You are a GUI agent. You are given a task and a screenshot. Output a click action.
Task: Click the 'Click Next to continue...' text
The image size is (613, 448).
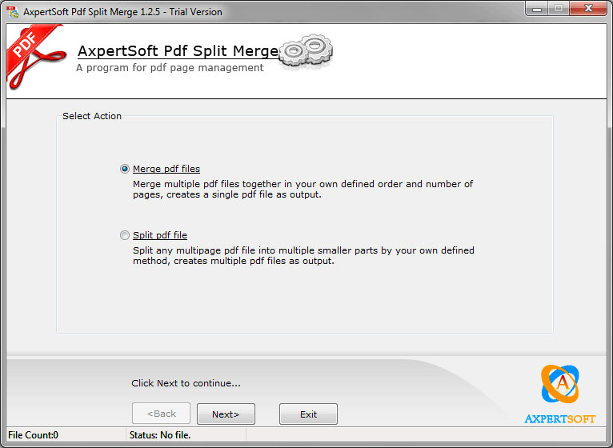point(186,383)
